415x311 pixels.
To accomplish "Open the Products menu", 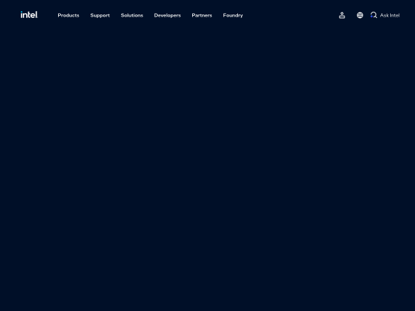I will (x=68, y=15).
